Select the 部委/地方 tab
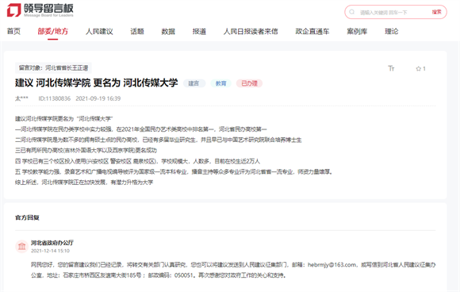The image size is (460, 292). pos(53,31)
